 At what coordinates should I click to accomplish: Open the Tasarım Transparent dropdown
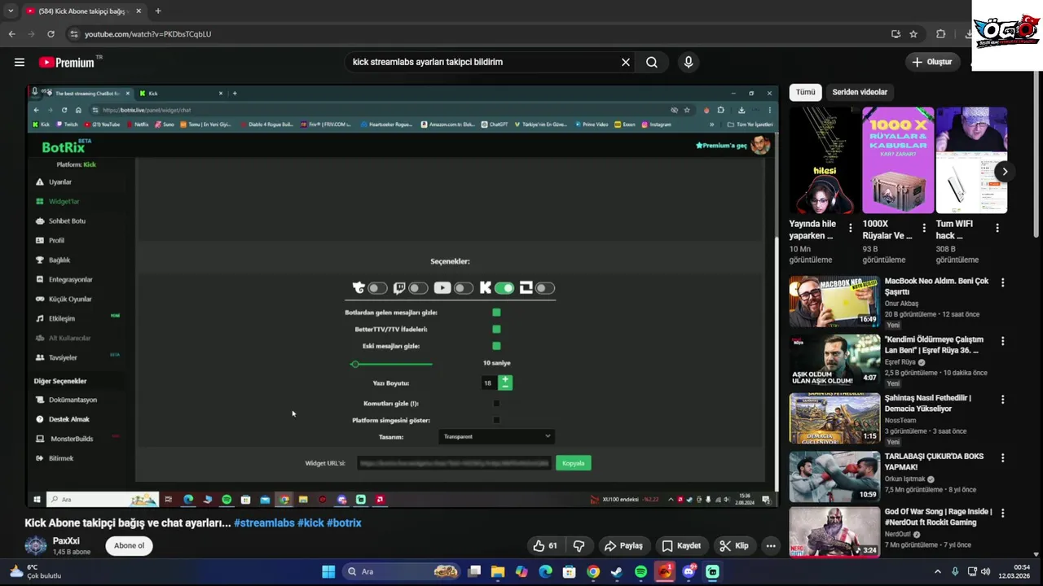[497, 437]
